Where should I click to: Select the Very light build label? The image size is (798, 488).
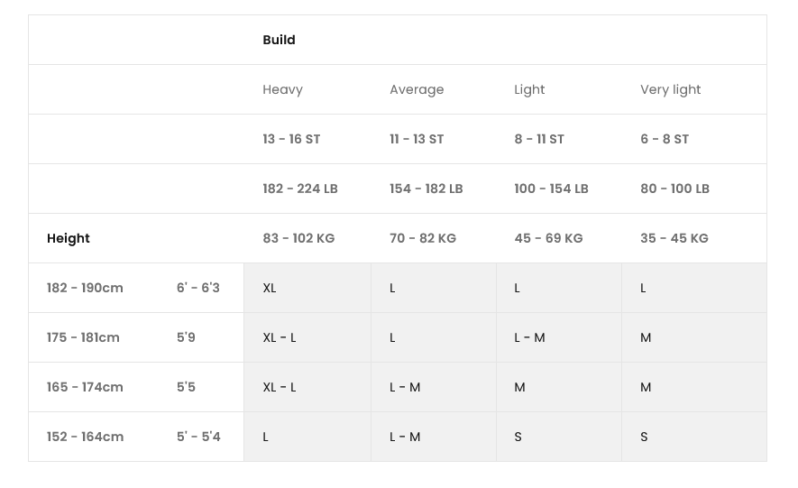coord(670,89)
